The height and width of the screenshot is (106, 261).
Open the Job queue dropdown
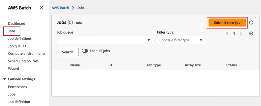click(x=105, y=40)
